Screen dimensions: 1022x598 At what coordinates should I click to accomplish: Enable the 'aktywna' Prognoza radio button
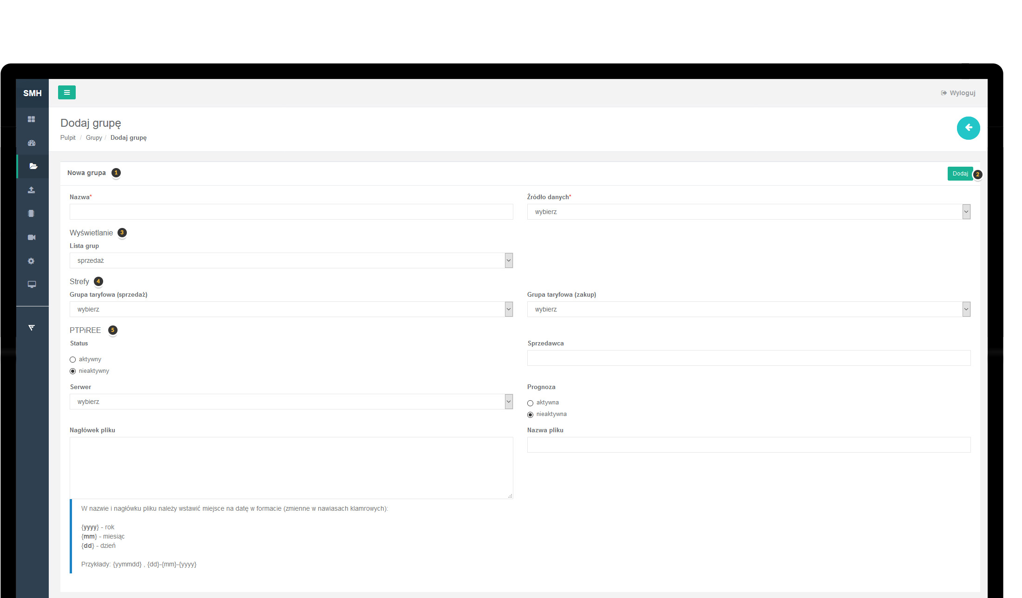point(530,403)
